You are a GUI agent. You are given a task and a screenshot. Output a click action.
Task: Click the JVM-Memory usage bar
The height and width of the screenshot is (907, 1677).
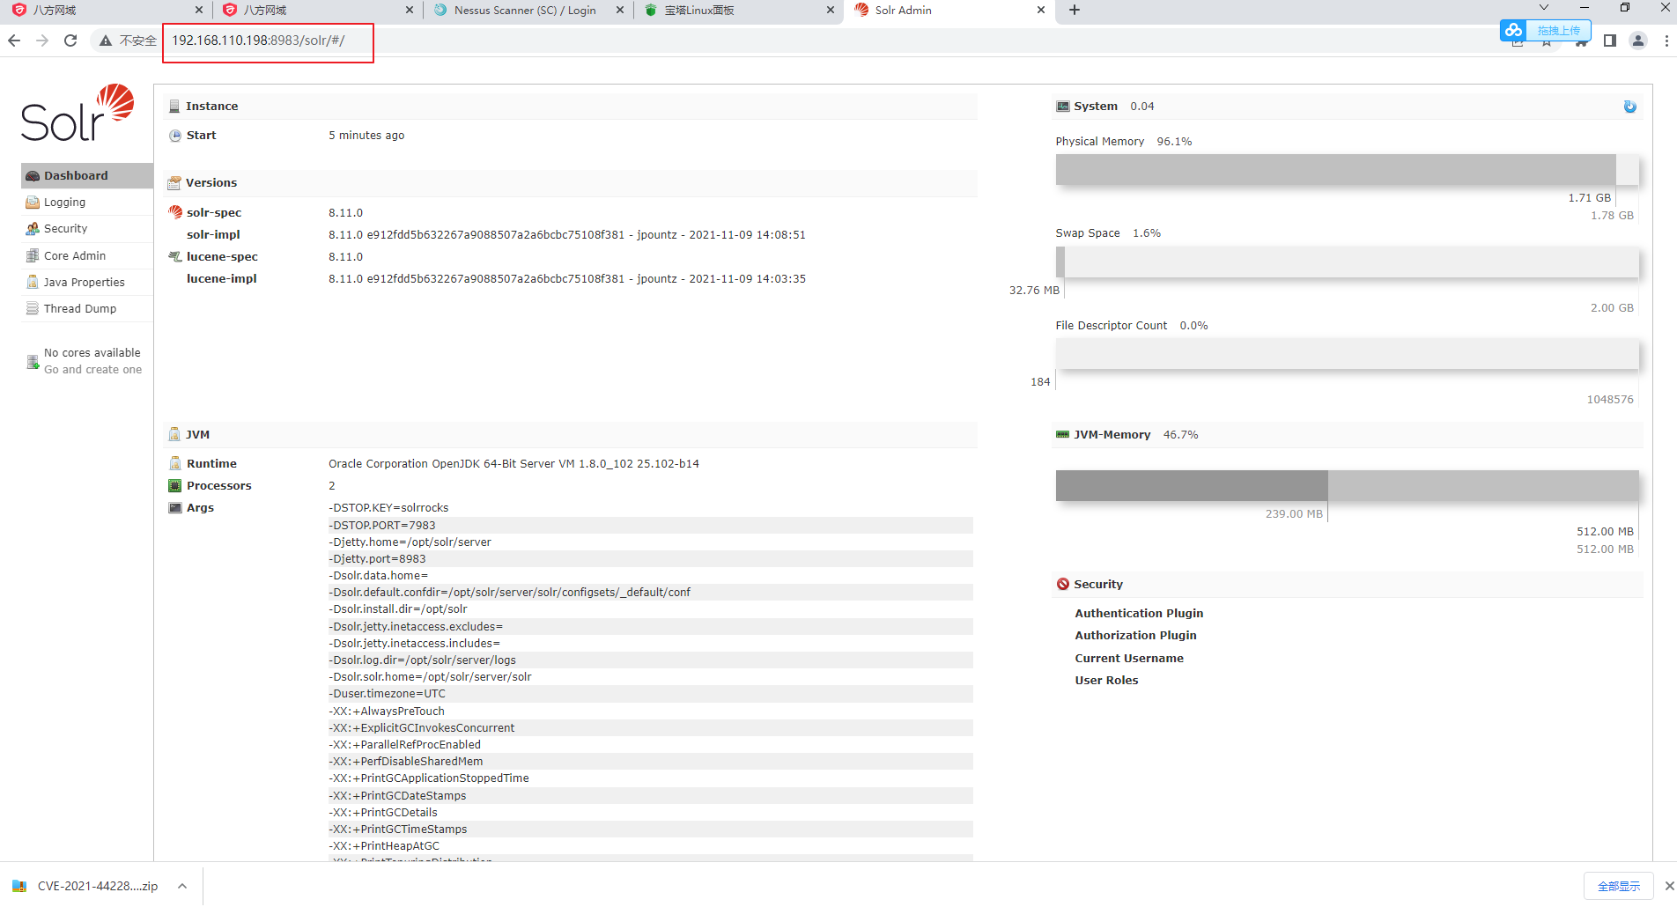pos(1347,485)
